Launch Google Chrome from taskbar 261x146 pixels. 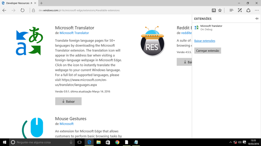[117, 142]
